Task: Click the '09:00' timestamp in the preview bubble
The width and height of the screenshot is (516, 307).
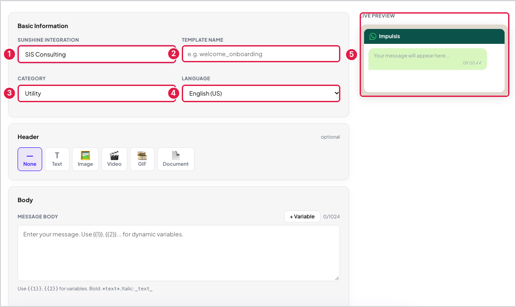Action: click(469, 63)
